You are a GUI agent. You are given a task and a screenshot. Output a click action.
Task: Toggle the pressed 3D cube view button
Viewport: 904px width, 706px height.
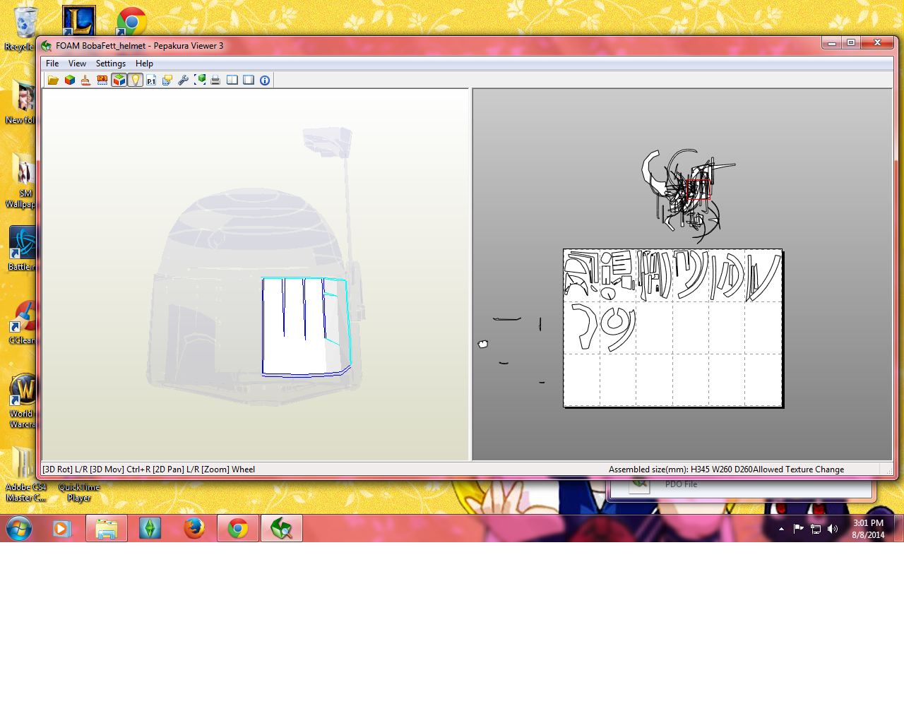(x=119, y=80)
